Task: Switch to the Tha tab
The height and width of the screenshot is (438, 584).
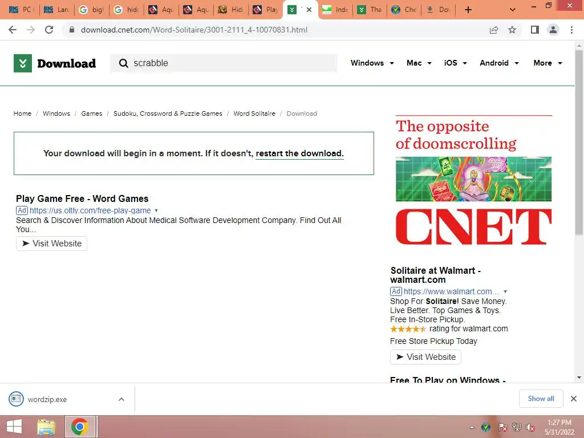Action: [370, 10]
